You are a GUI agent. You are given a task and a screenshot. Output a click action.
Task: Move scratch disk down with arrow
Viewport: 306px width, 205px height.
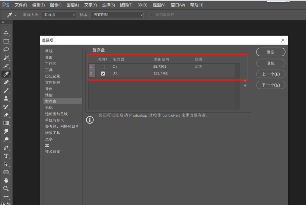tap(245, 86)
